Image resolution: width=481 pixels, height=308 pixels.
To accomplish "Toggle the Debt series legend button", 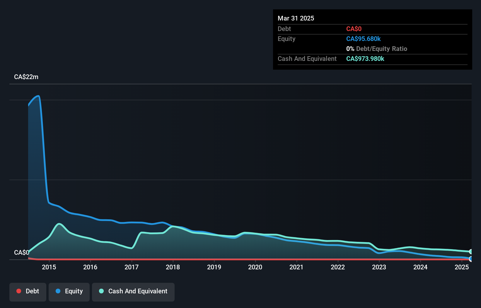I will (x=28, y=292).
